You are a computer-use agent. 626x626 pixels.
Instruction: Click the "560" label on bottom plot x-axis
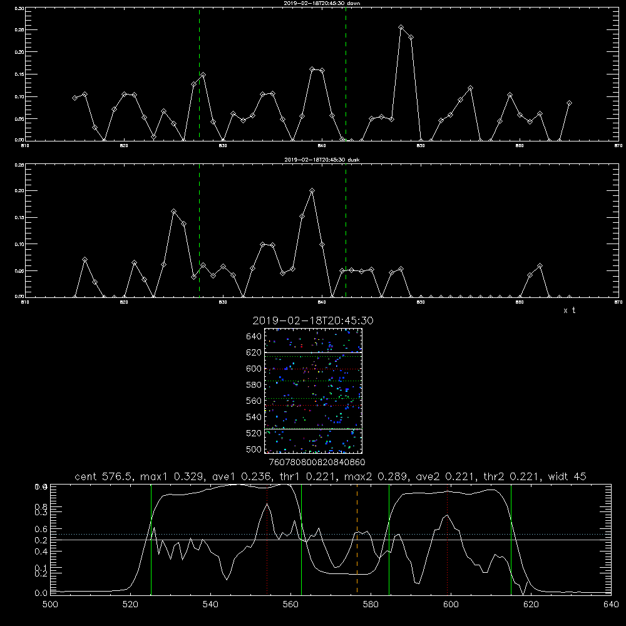pos(290,604)
